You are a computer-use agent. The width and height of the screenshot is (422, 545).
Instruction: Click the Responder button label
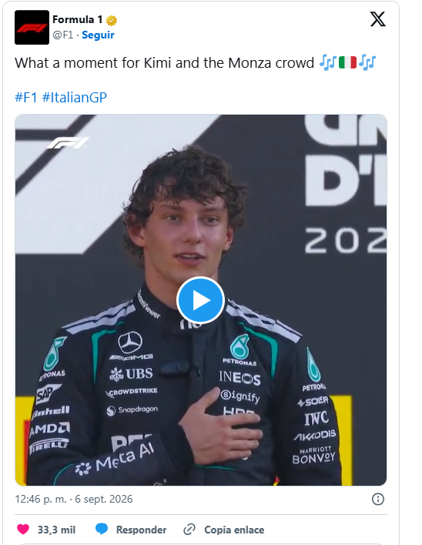tap(141, 530)
